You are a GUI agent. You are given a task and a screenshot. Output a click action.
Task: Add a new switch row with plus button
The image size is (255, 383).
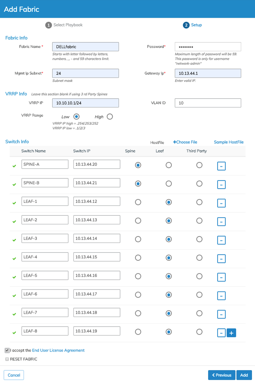pyautogui.click(x=231, y=333)
